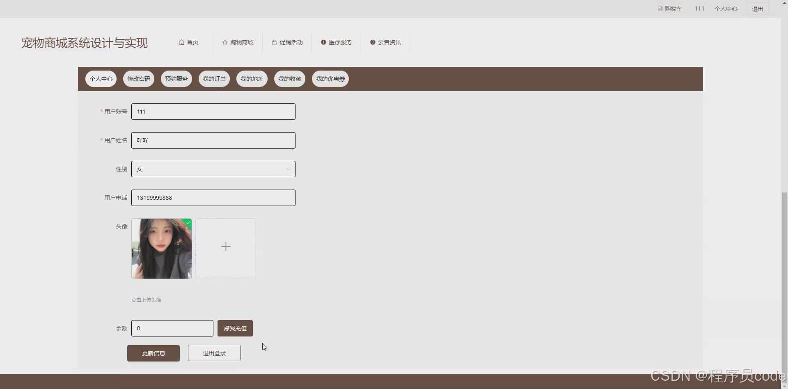Click the 宠物商城系统设计与实现 site title

coord(84,43)
